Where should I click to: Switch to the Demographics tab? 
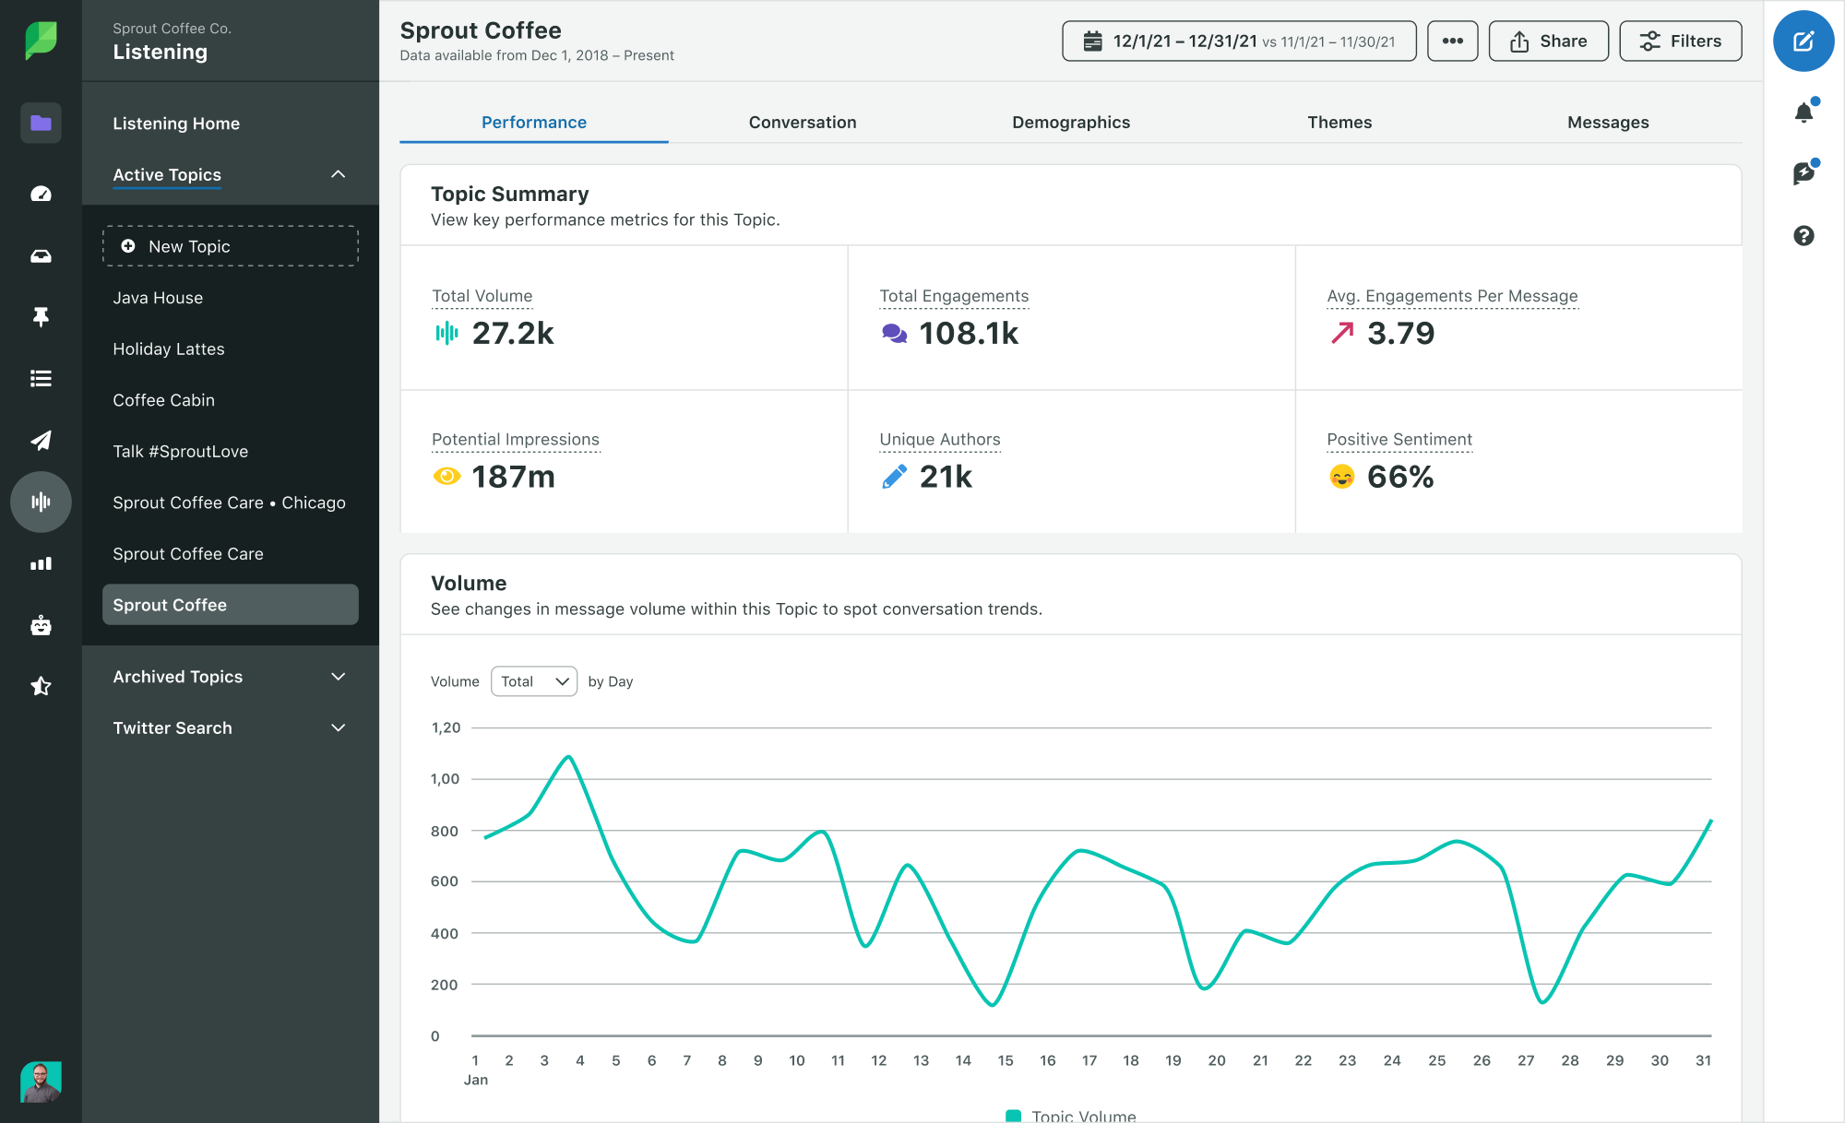tap(1070, 121)
